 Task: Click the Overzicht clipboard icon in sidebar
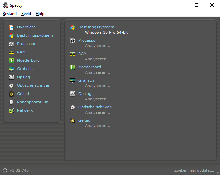[x=11, y=27]
